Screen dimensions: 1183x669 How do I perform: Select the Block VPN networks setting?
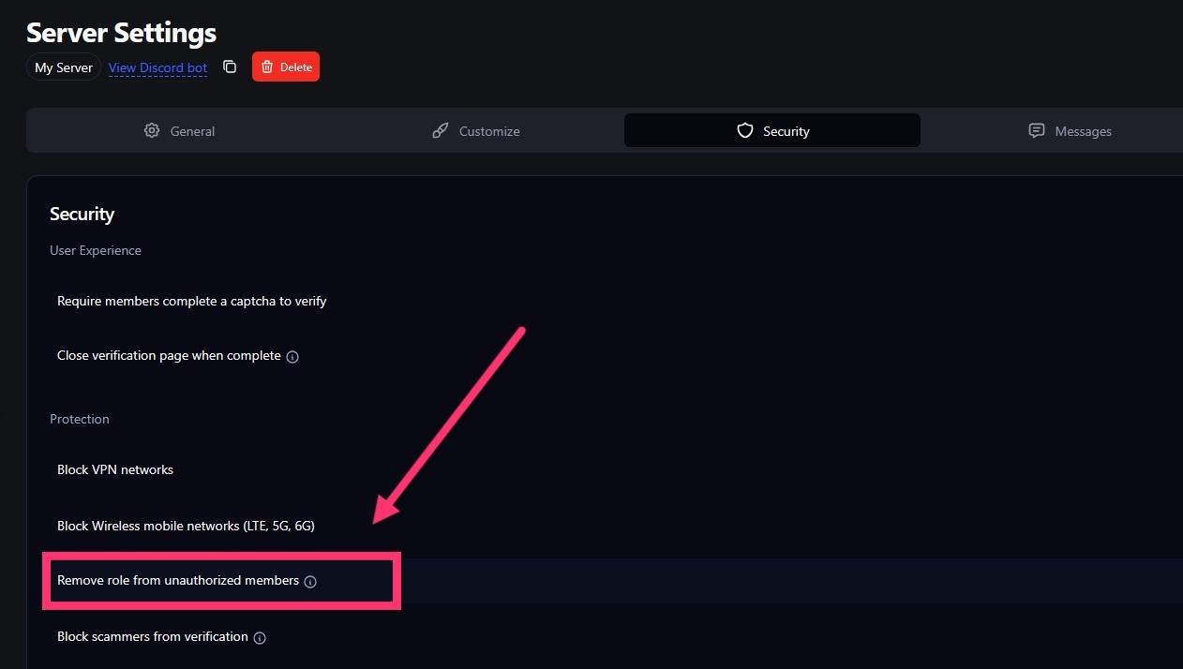115,469
